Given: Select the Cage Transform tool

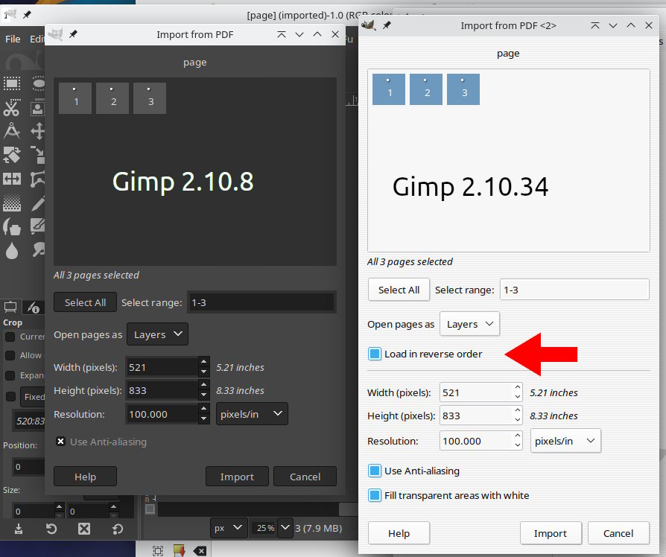Looking at the screenshot, I should [x=37, y=179].
